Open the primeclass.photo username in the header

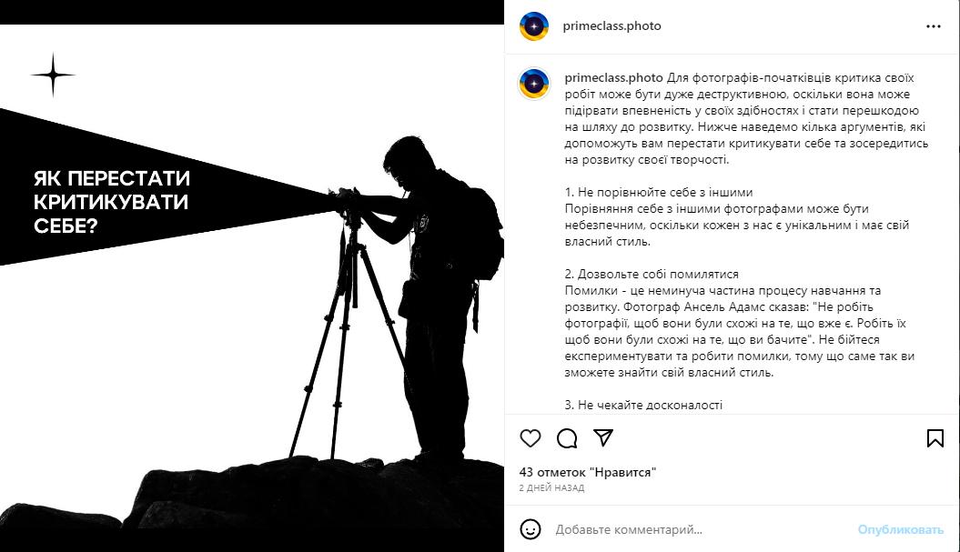(611, 25)
